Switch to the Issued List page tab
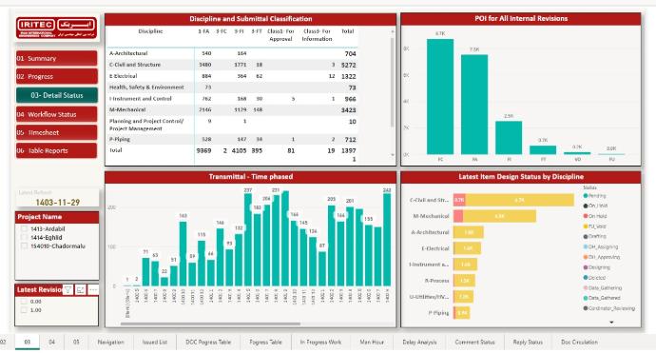The image size is (656, 353). 155,343
